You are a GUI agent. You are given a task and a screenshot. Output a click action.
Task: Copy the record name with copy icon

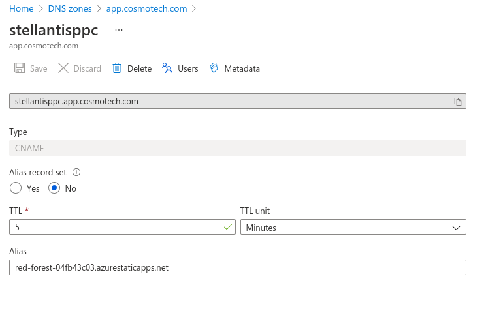(458, 102)
